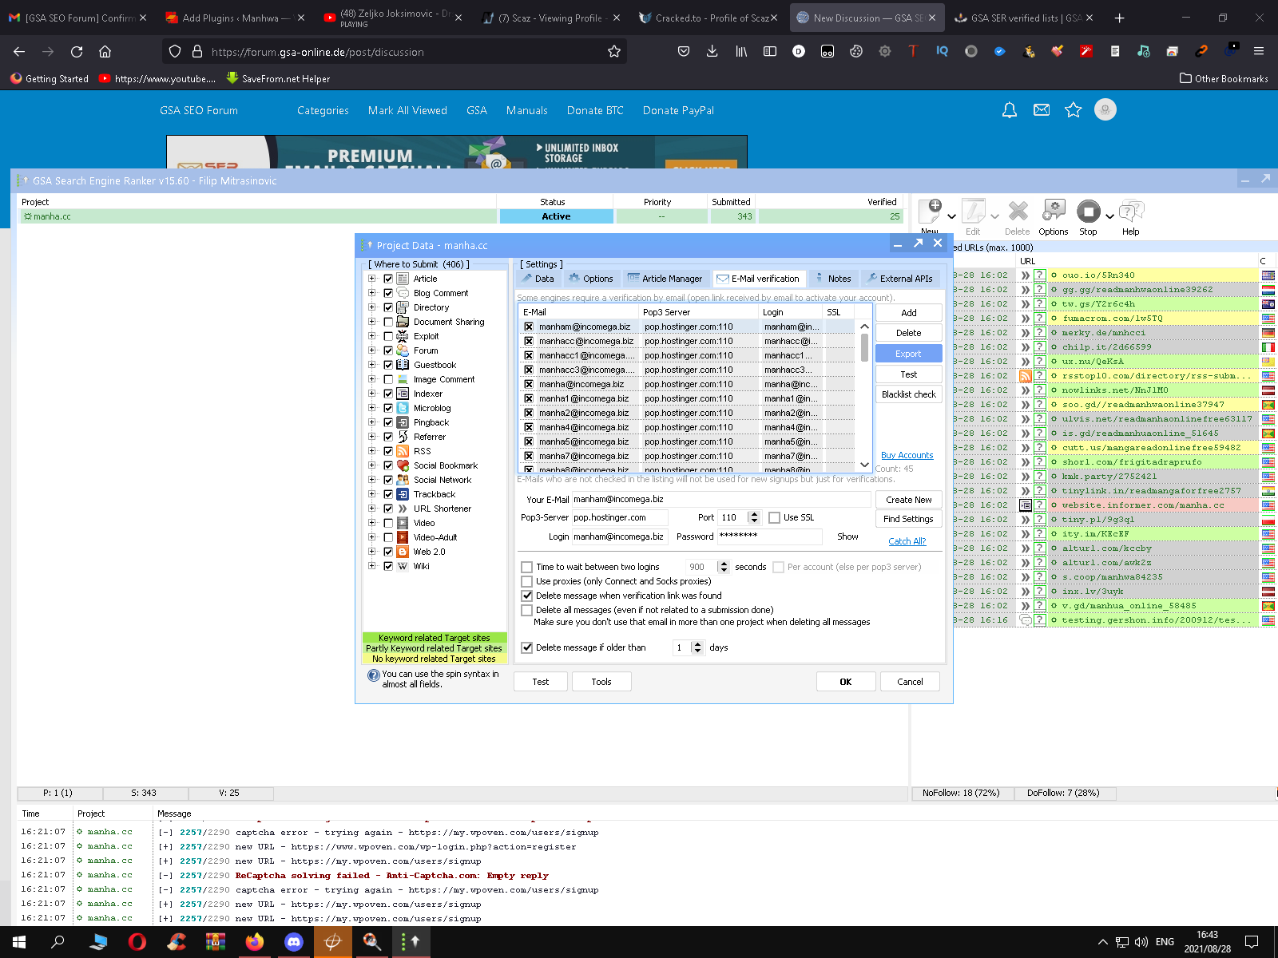Click the Windows taskbar search icon
Image resolution: width=1278 pixels, height=958 pixels.
point(58,942)
